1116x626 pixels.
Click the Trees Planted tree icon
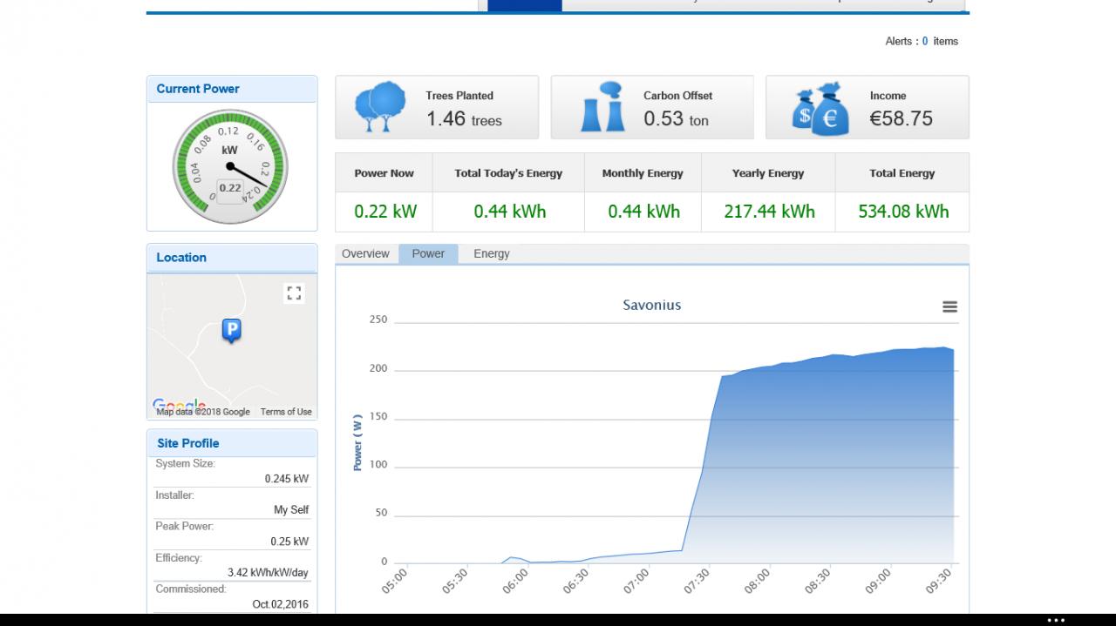380,106
